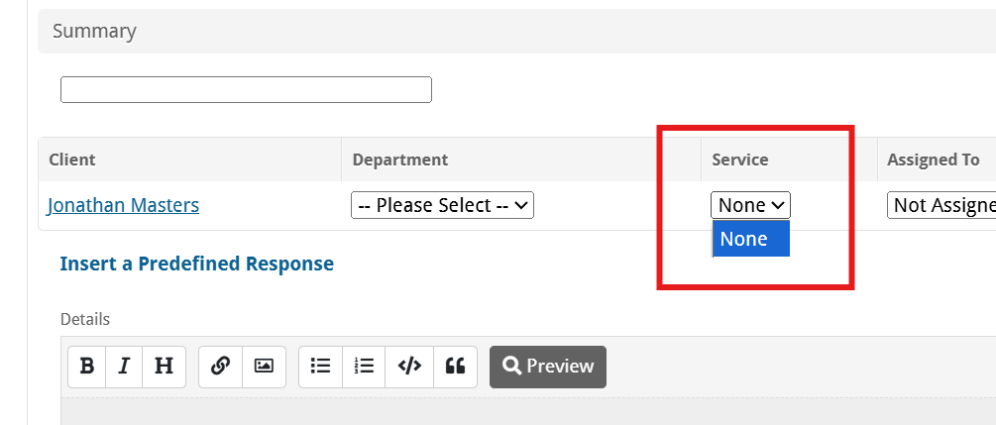Insert a block quote
Image resolution: width=996 pixels, height=425 pixels.
455,367
